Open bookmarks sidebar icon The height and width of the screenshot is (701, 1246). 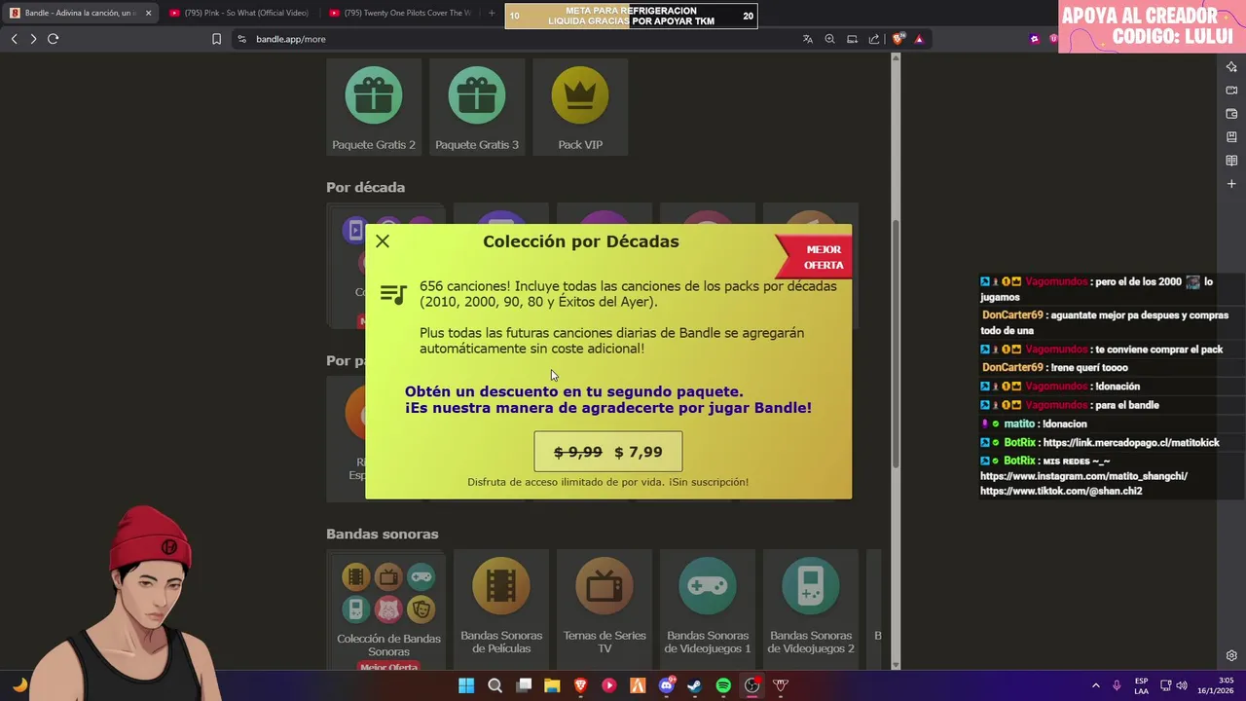point(1231,136)
